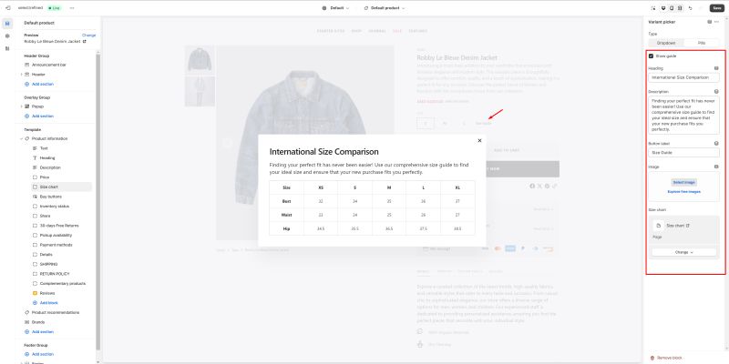The height and width of the screenshot is (364, 729).
Task: Open the Default template dropdown
Action: [336, 8]
